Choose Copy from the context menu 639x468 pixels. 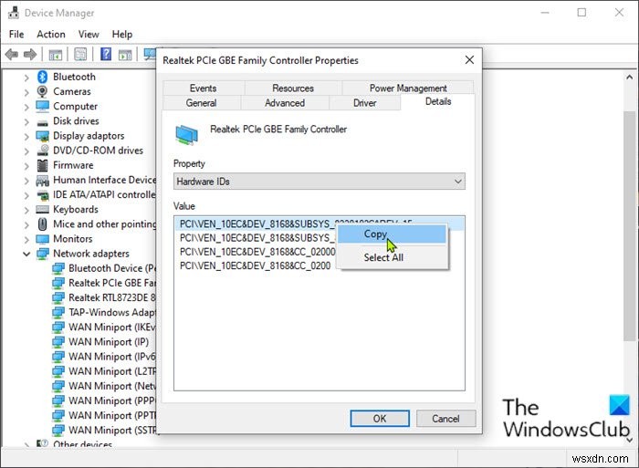(392, 234)
